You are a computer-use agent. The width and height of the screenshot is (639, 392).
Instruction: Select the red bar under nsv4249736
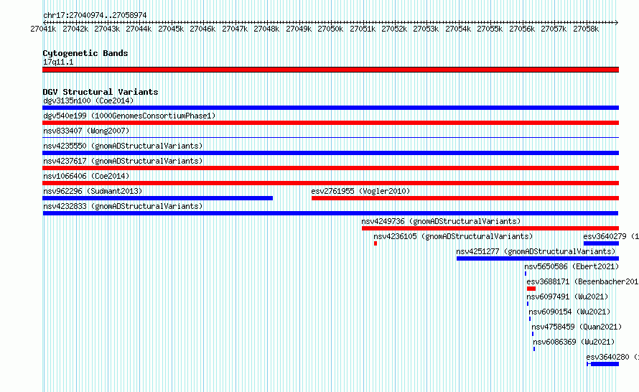490,228
